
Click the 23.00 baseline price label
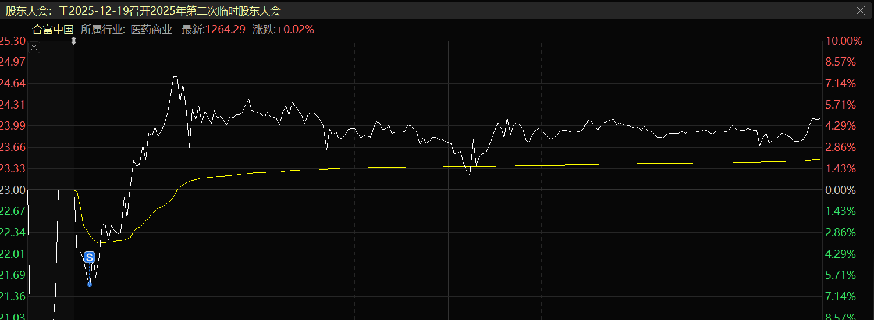(x=13, y=190)
